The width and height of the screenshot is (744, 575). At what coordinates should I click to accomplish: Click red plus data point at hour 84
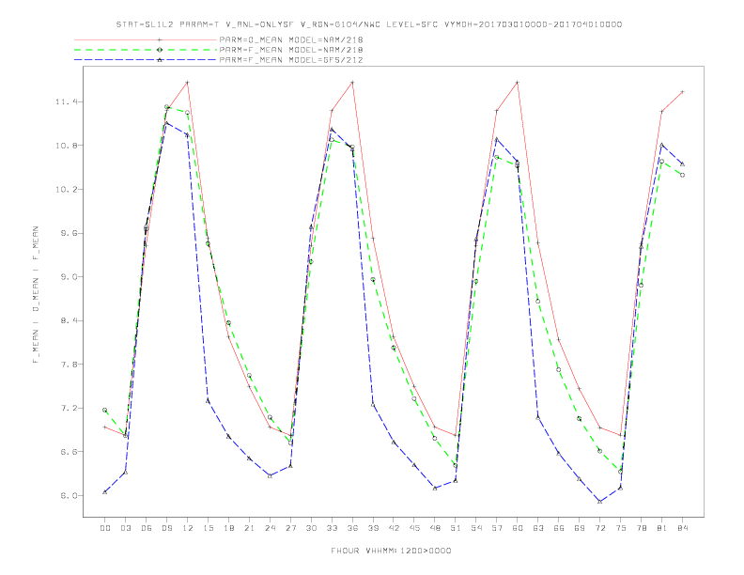point(682,91)
